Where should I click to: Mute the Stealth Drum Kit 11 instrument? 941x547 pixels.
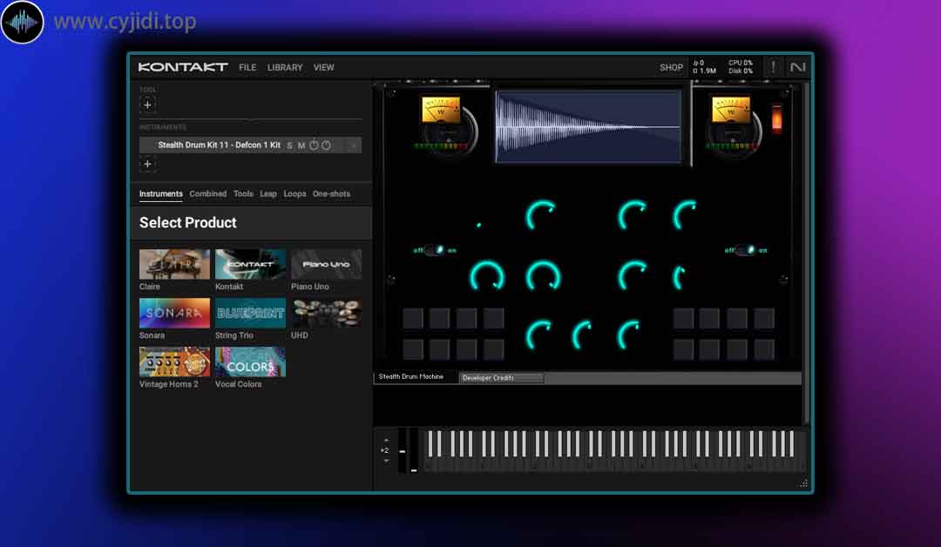click(x=301, y=145)
